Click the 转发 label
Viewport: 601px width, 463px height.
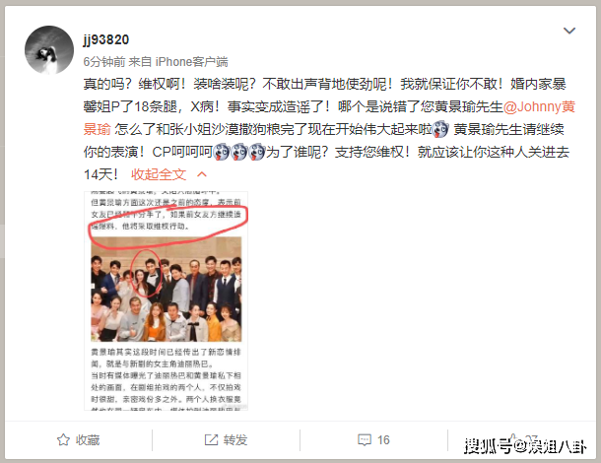(235, 440)
